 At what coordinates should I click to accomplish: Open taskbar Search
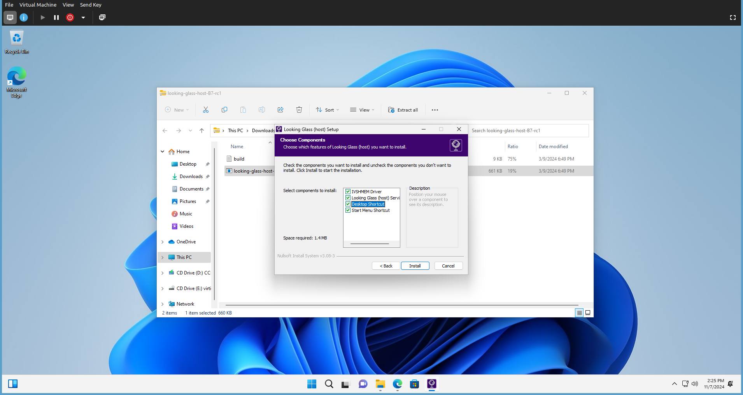329,384
